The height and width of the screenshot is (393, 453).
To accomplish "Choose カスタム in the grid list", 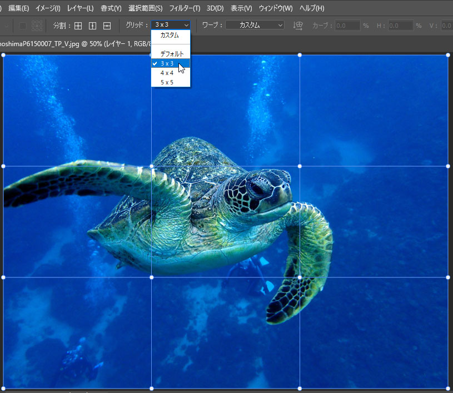I will (170, 36).
